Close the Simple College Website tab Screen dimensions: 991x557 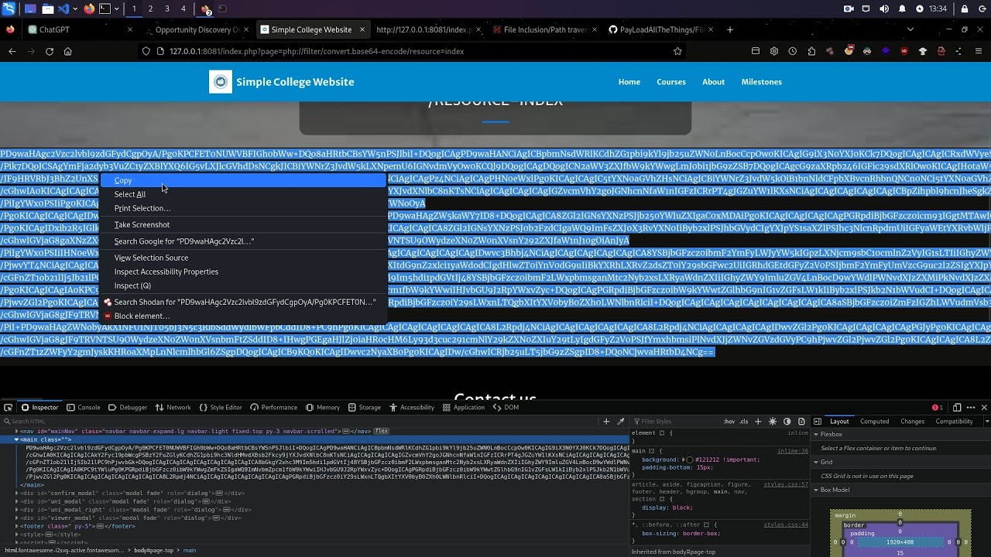click(x=361, y=29)
